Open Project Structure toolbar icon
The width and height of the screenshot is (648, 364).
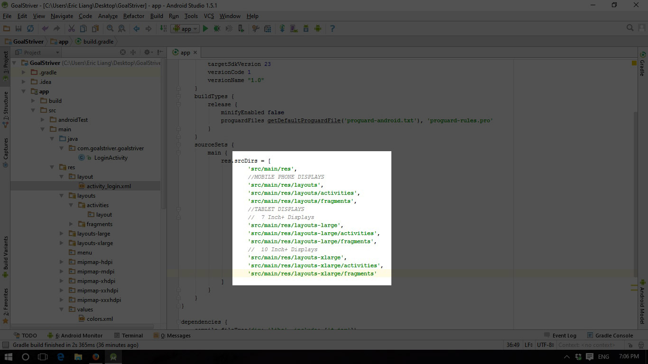point(267,28)
